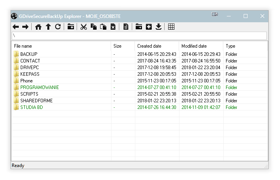Go back with the left arrow icon
The height and width of the screenshot is (180, 280).
click(x=16, y=27)
